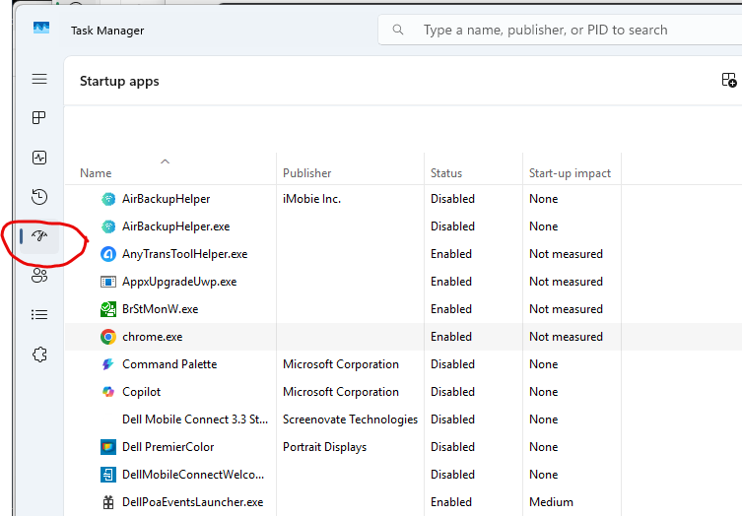Screen dimensions: 742x516
Task: Select the Dell PremierColor row name
Action: pos(168,447)
